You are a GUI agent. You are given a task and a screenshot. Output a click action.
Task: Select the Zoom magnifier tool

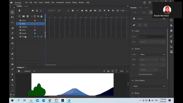click(x=12, y=85)
